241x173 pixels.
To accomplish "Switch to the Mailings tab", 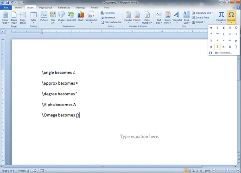I will click(x=80, y=7).
